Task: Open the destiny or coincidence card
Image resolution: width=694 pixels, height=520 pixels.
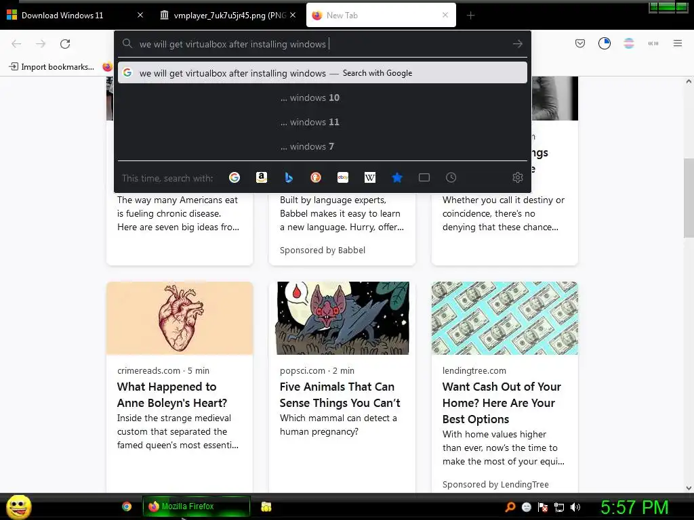Action: [504, 213]
